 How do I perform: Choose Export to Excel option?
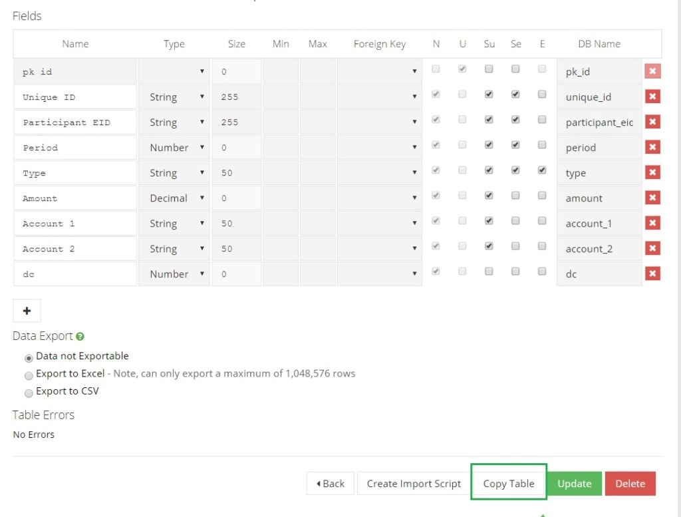29,375
